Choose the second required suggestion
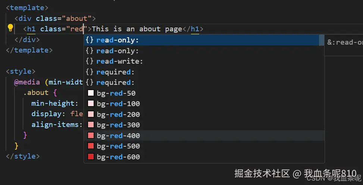Image resolution: width=363 pixels, height=185 pixels. click(x=115, y=82)
